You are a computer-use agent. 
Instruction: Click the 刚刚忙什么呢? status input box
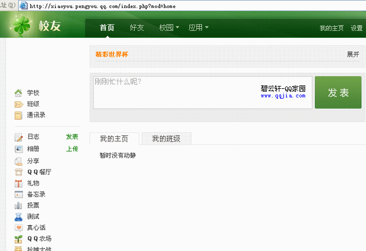click(x=203, y=92)
